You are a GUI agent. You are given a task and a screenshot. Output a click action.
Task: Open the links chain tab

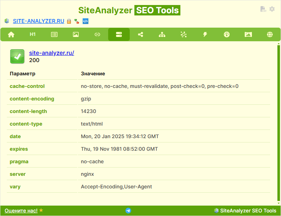[x=97, y=34]
